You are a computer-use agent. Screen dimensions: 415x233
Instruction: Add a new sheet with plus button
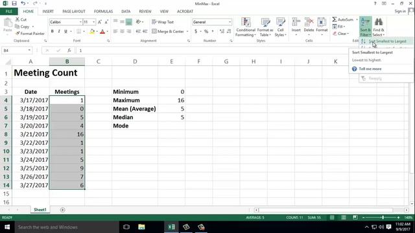[62, 210]
